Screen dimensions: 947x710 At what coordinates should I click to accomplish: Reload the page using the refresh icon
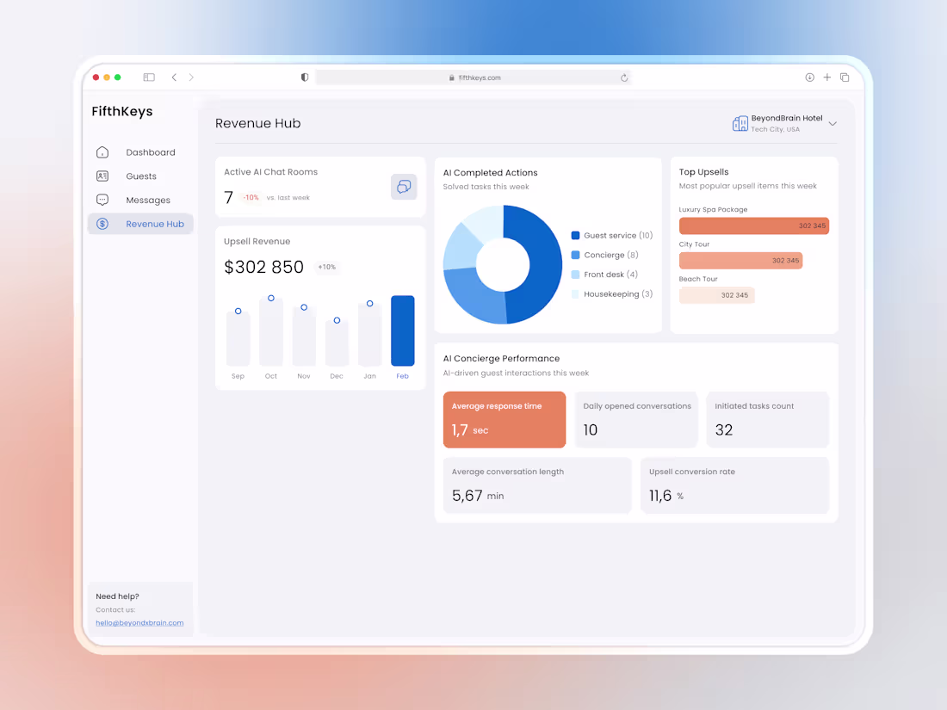(x=624, y=77)
